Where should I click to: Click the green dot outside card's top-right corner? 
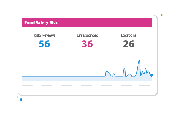(x=162, y=15)
